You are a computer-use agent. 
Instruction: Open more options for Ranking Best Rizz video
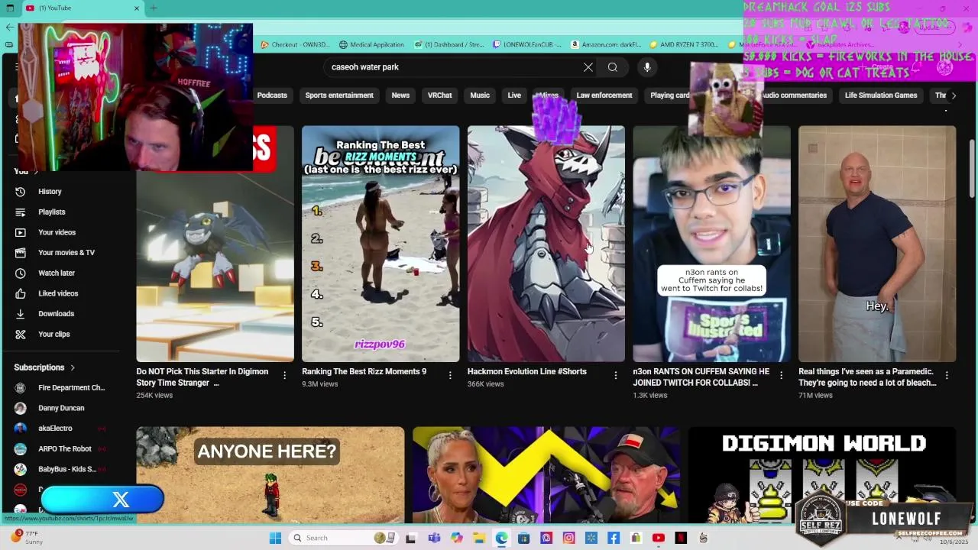pos(450,375)
